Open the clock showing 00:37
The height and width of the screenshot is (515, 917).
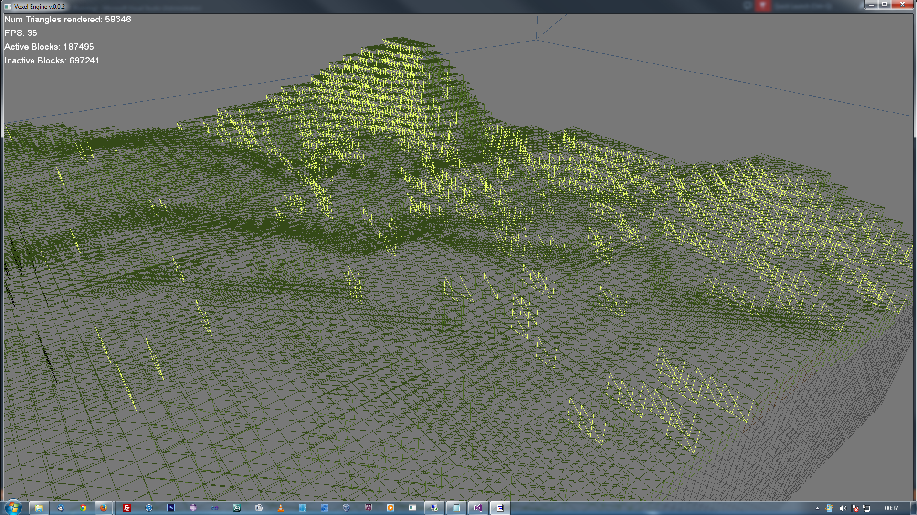click(x=891, y=508)
